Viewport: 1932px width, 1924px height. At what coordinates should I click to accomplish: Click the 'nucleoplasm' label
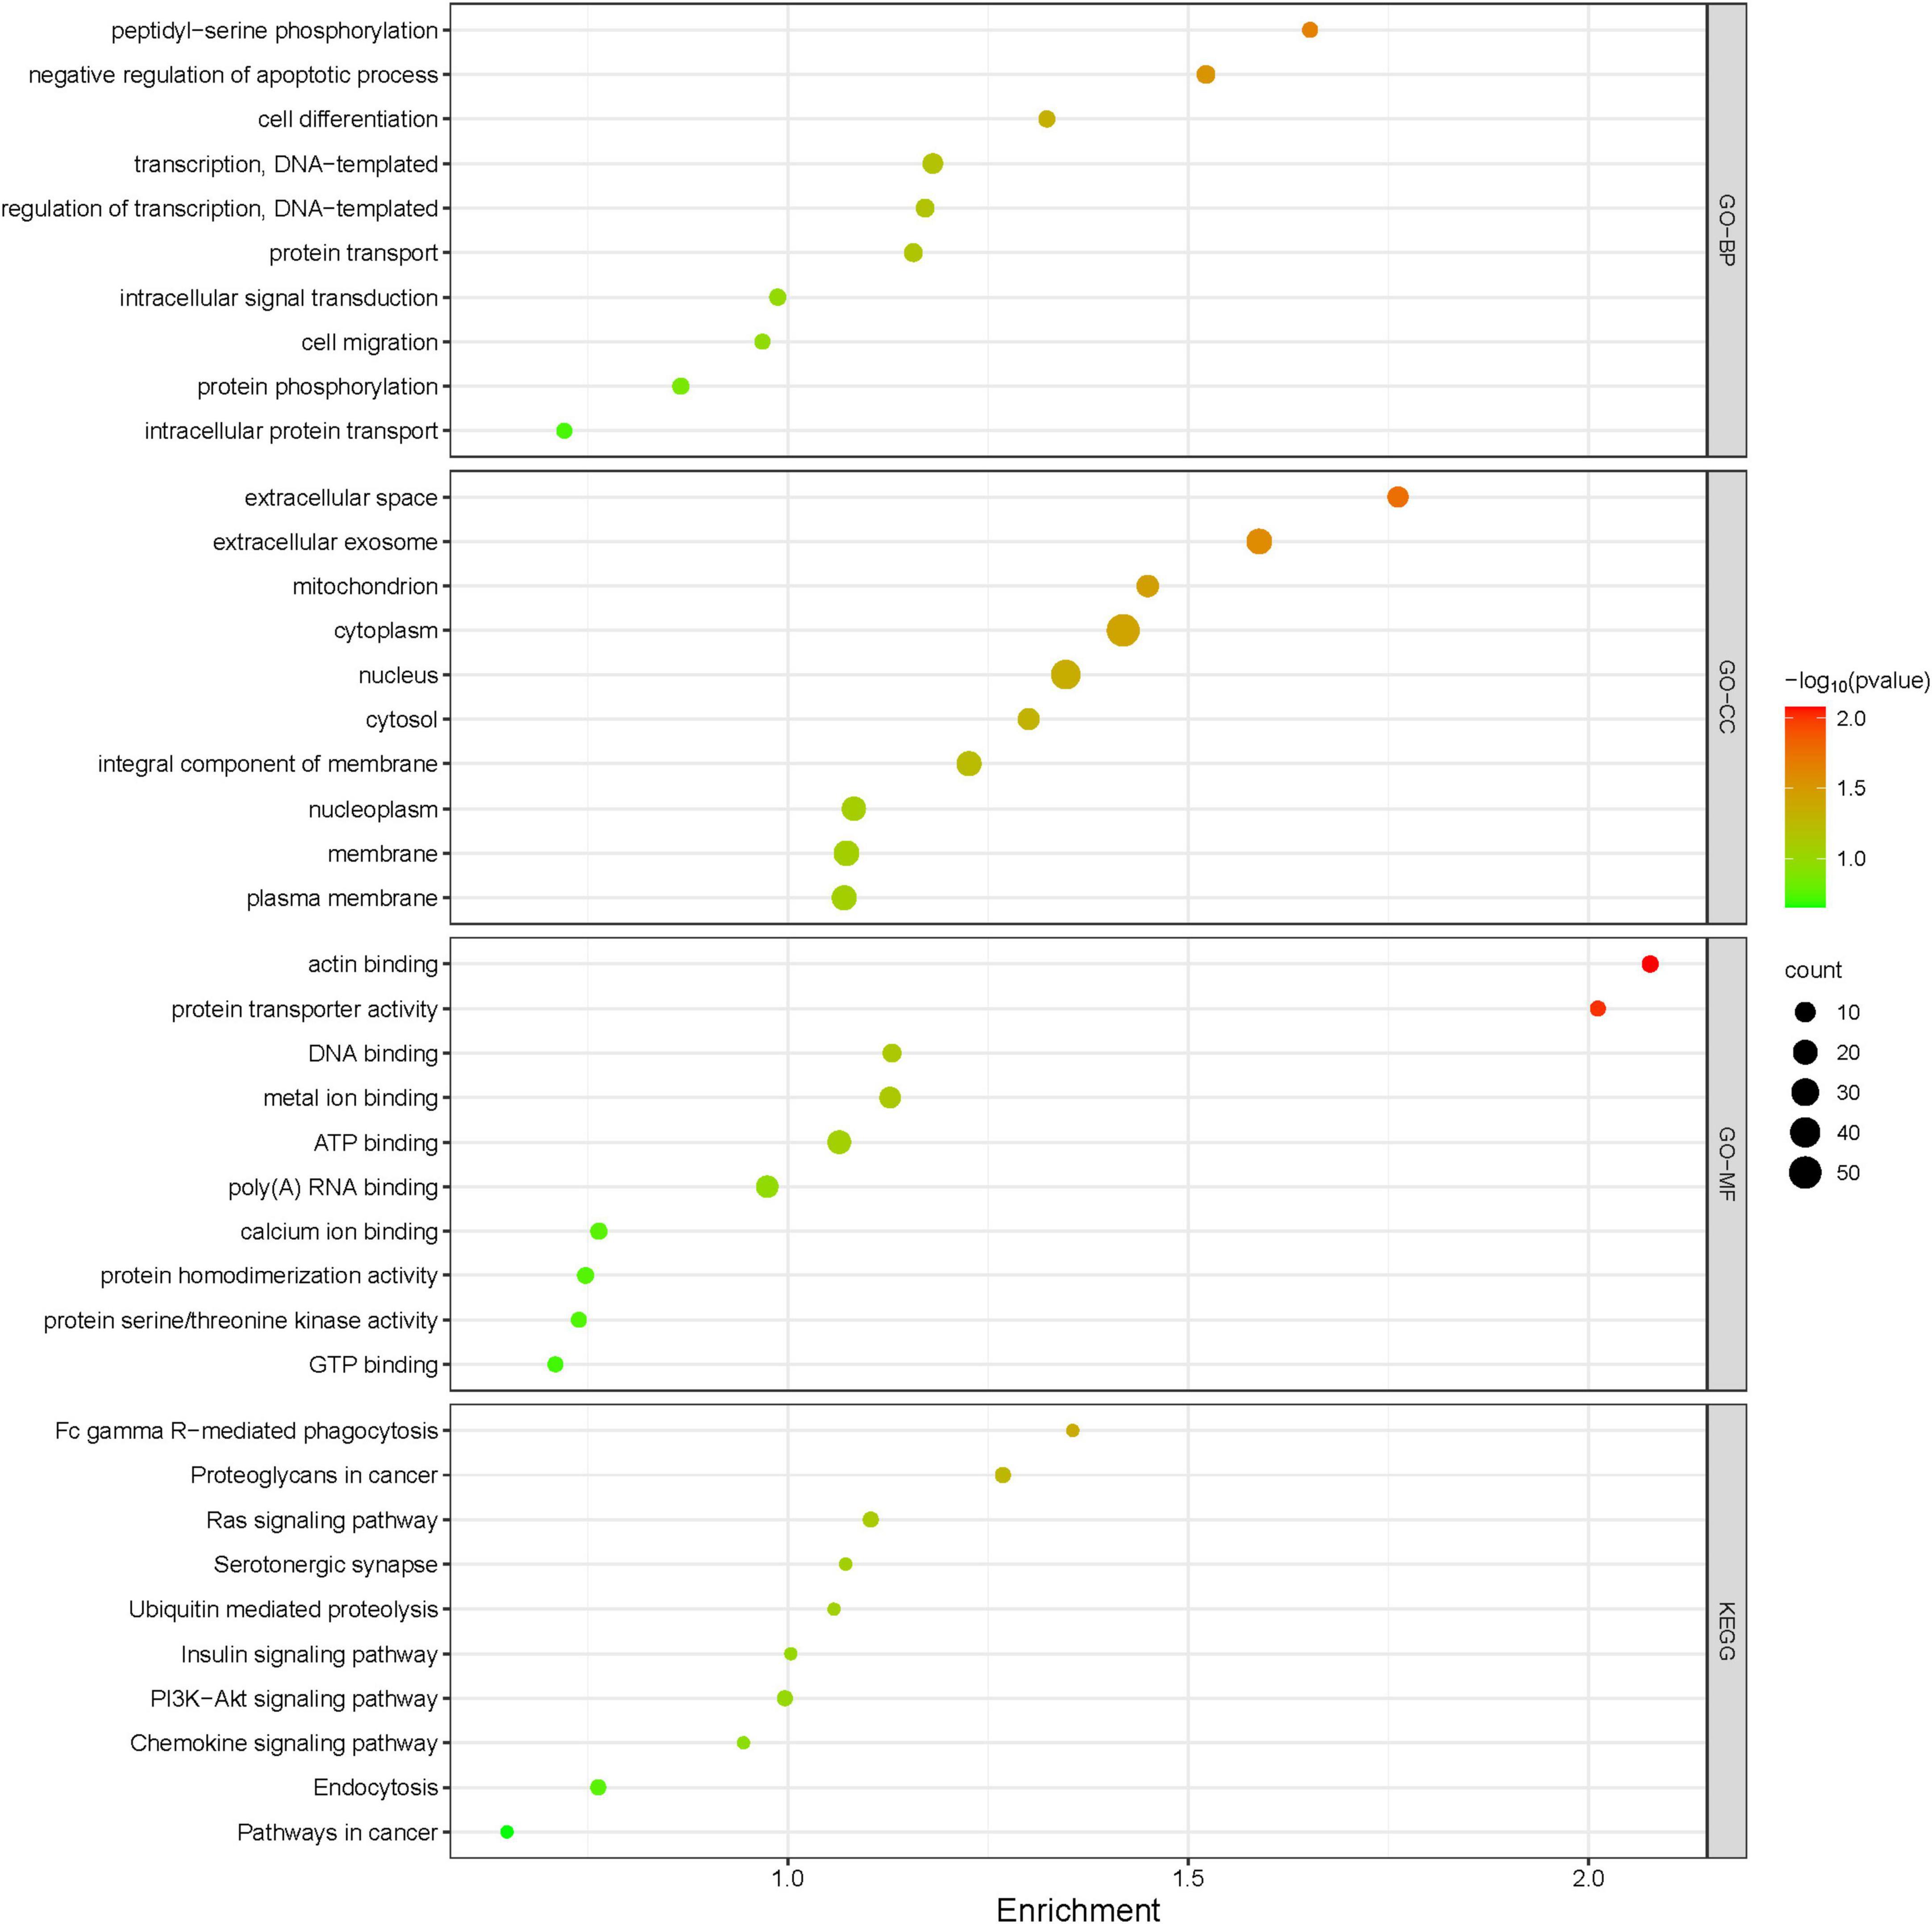coord(373,809)
